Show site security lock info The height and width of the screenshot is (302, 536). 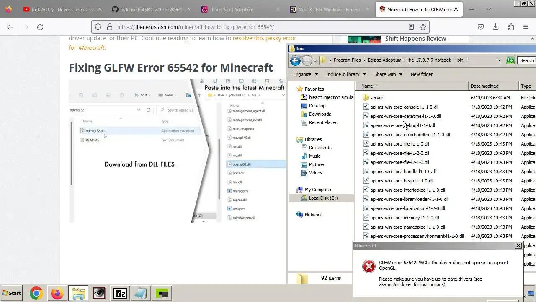(x=109, y=27)
